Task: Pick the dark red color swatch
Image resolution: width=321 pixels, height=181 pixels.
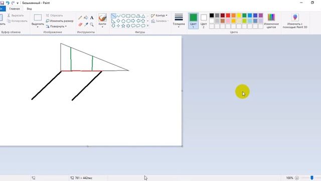Action: (x=223, y=16)
